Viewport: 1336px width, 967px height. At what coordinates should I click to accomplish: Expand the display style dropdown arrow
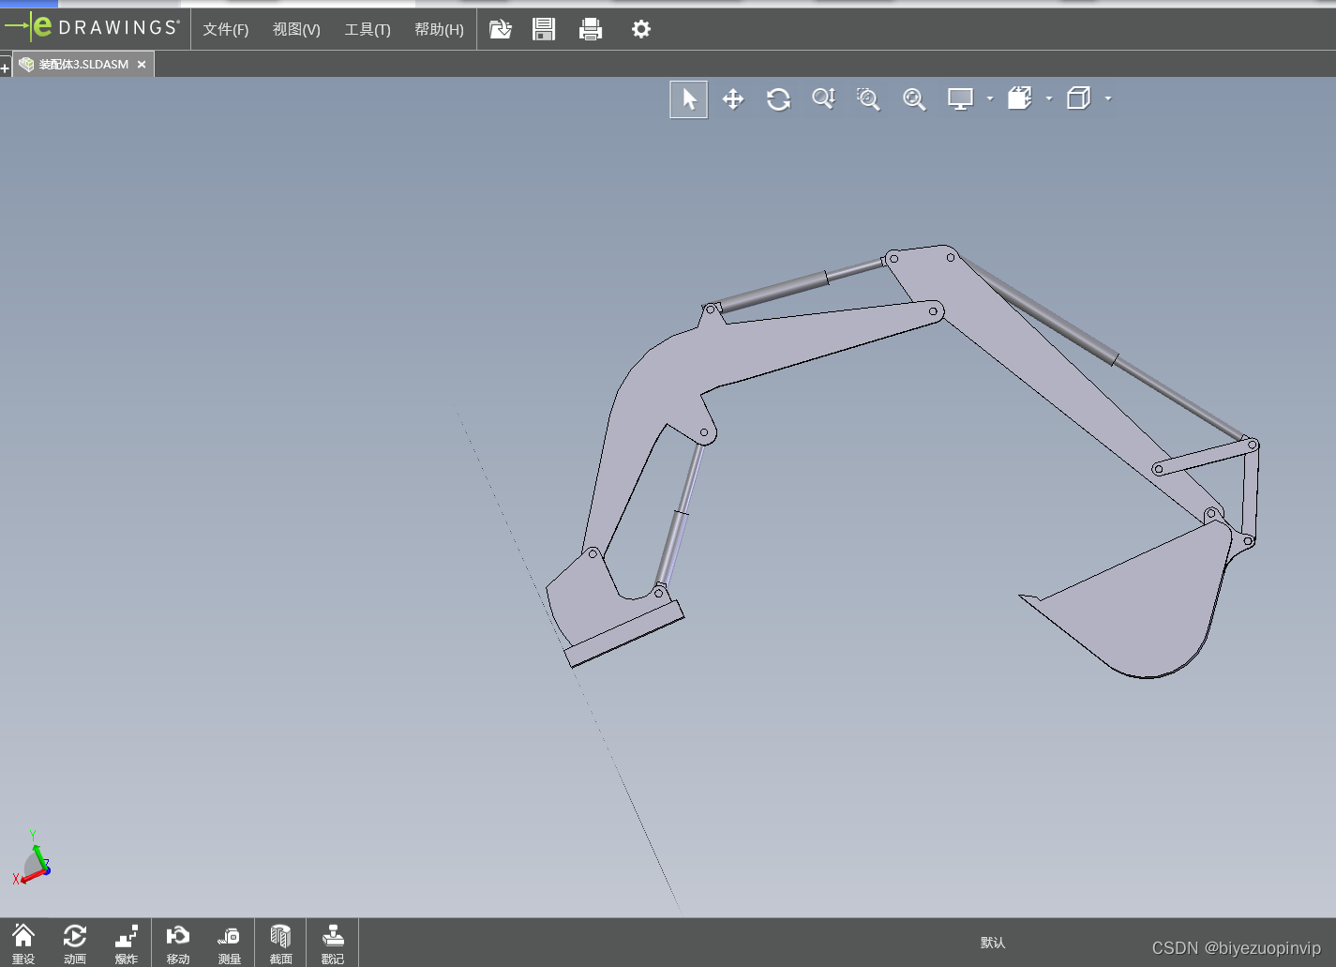click(1108, 98)
